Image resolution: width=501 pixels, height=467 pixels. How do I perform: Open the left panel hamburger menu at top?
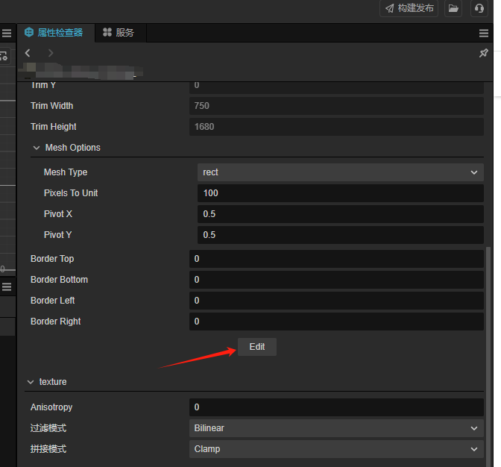[7, 33]
